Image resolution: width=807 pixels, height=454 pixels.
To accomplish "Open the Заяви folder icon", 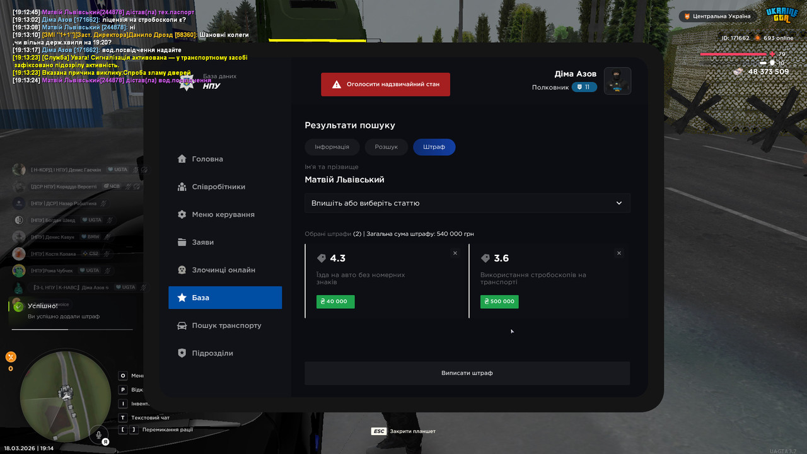I will (x=182, y=242).
